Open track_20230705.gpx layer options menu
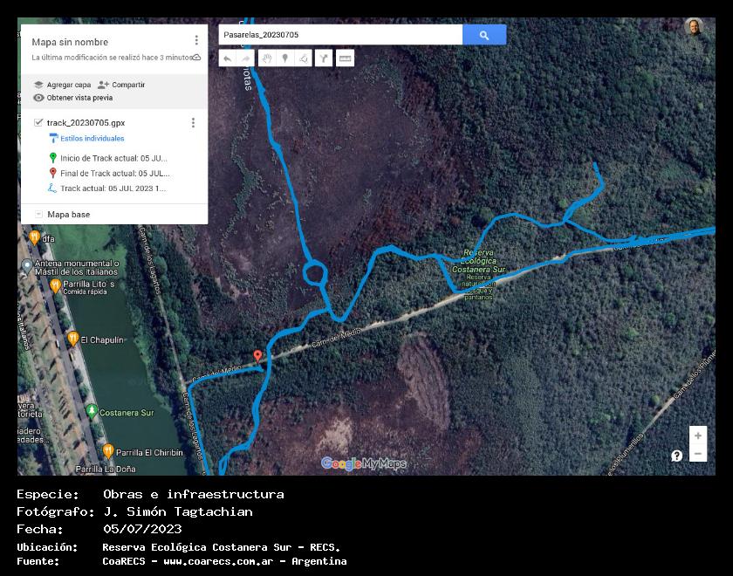This screenshot has width=733, height=576. [193, 123]
